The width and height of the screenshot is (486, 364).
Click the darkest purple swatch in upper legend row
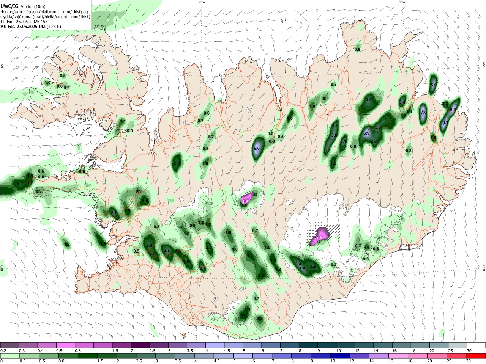(140, 345)
